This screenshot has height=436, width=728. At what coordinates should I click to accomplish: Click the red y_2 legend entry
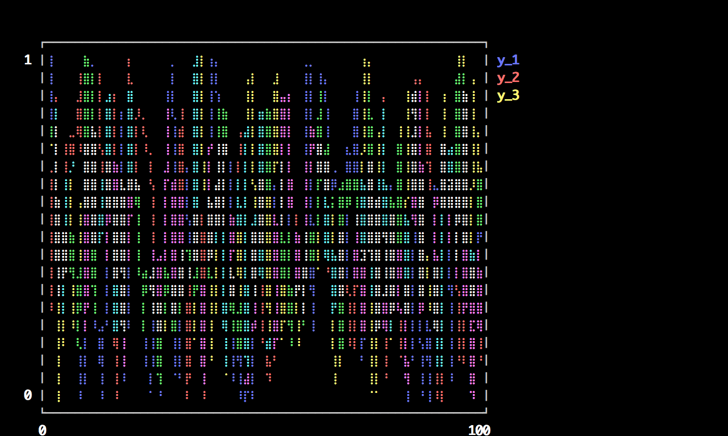(508, 78)
